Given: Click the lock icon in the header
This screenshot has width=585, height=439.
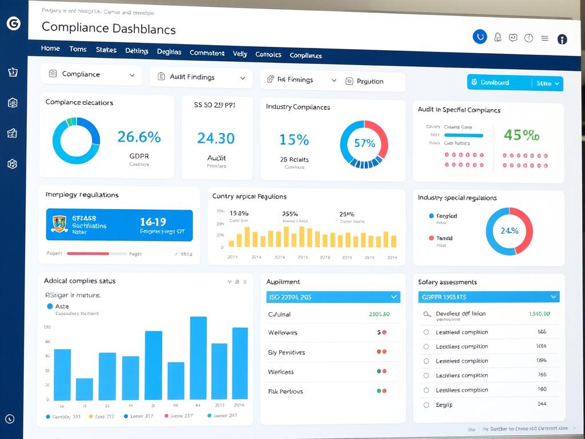Looking at the screenshot, I should pos(496,37).
